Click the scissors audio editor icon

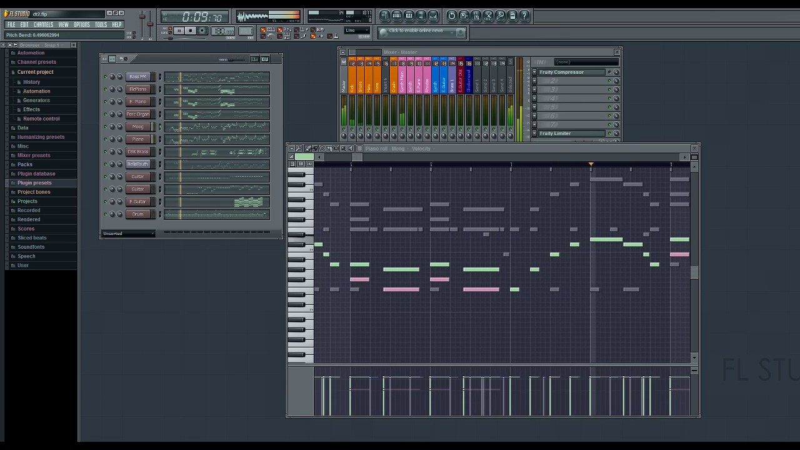click(489, 16)
